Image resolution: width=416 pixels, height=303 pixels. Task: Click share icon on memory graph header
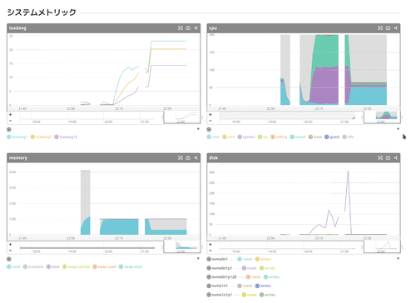click(196, 158)
